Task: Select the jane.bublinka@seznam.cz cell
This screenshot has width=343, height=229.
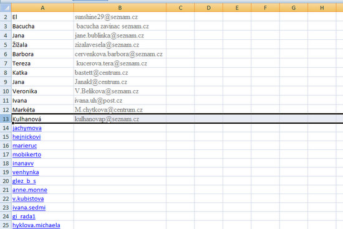Action: pyautogui.click(x=120, y=35)
